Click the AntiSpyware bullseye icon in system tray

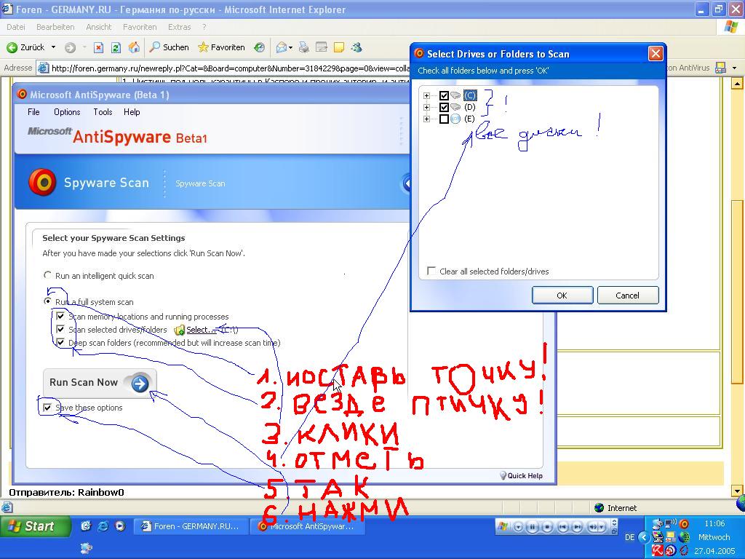(684, 524)
